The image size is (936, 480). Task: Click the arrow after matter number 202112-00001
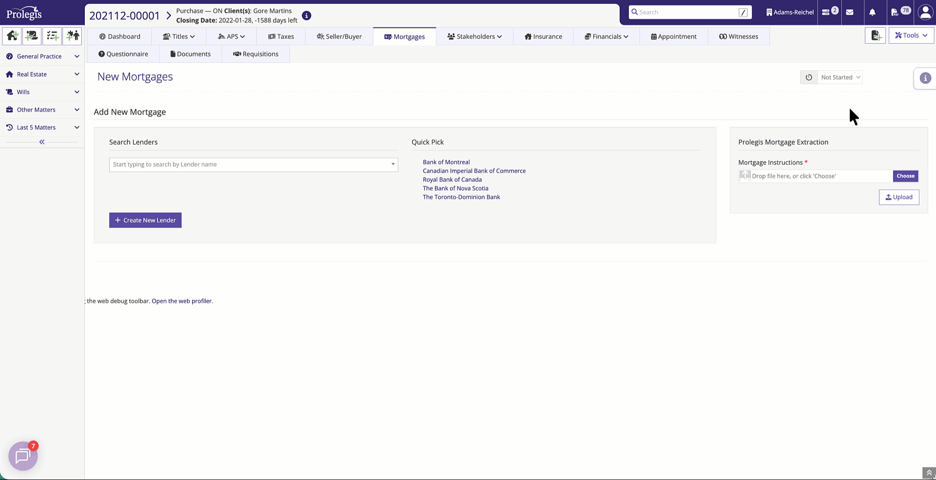pyautogui.click(x=169, y=16)
